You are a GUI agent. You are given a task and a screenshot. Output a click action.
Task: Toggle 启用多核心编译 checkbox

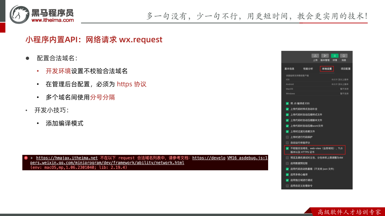point(287,175)
